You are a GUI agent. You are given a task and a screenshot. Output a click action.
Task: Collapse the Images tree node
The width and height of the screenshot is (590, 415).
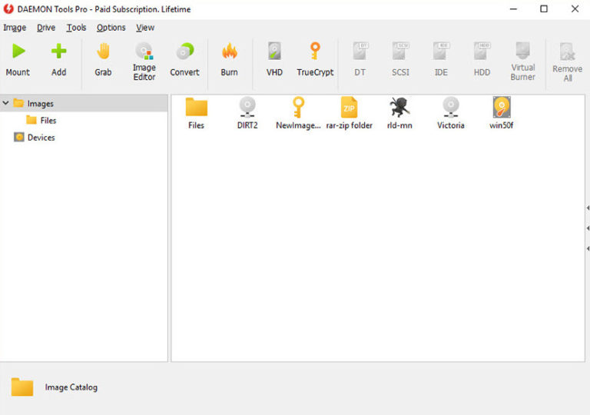pos(5,103)
